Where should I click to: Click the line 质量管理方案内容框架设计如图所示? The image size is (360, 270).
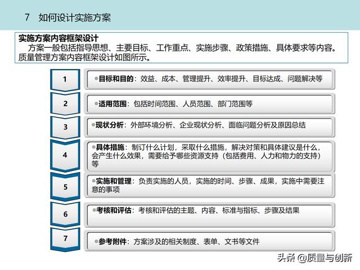coord(84,57)
